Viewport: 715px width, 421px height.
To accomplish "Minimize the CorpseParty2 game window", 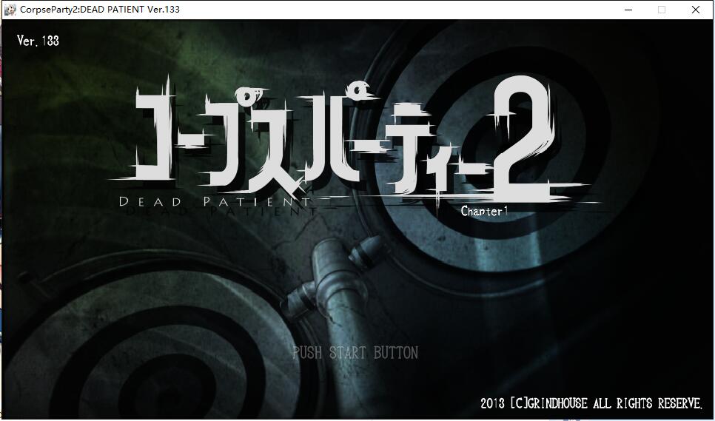I will (628, 10).
